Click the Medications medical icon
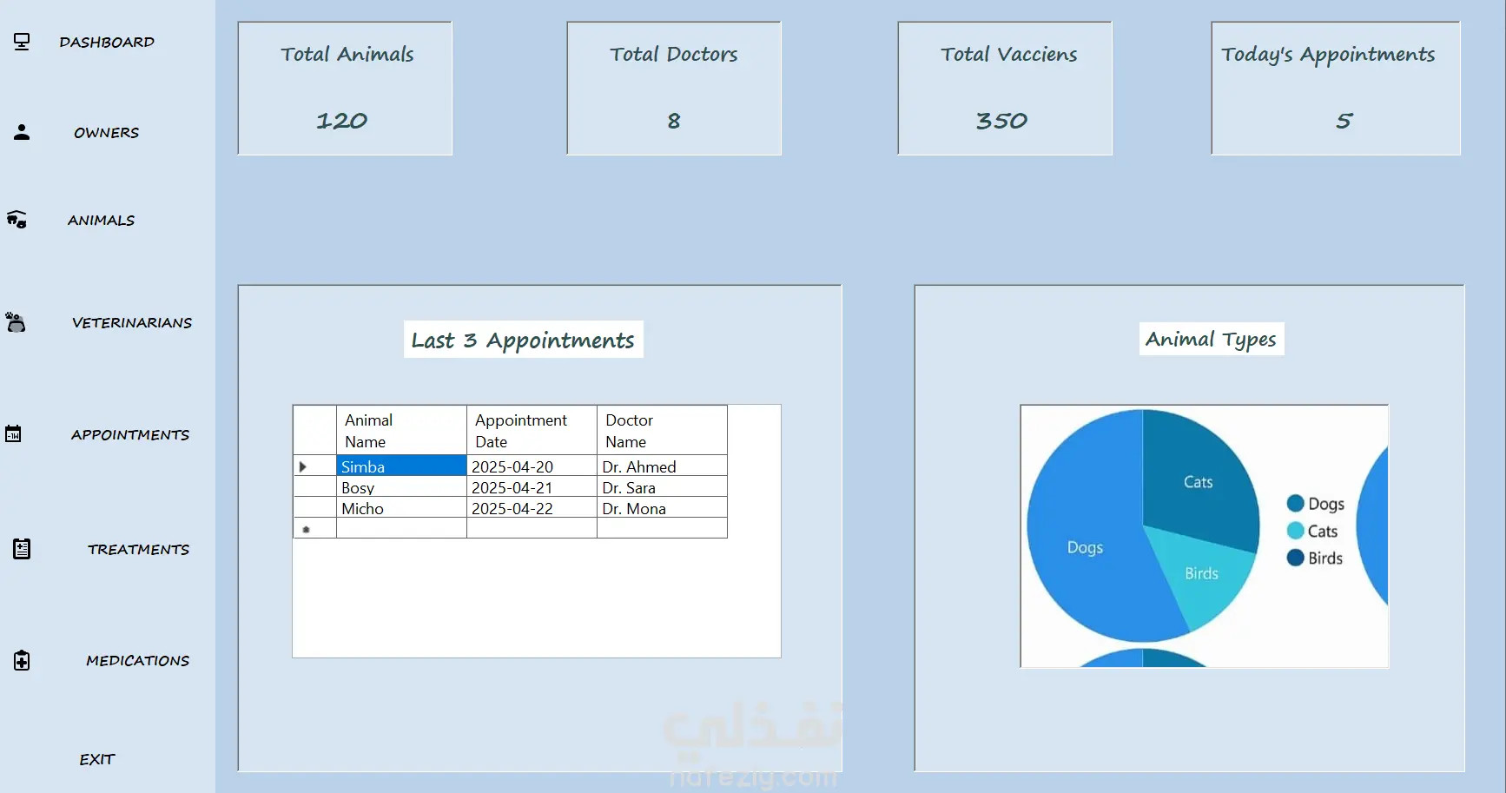 click(22, 660)
